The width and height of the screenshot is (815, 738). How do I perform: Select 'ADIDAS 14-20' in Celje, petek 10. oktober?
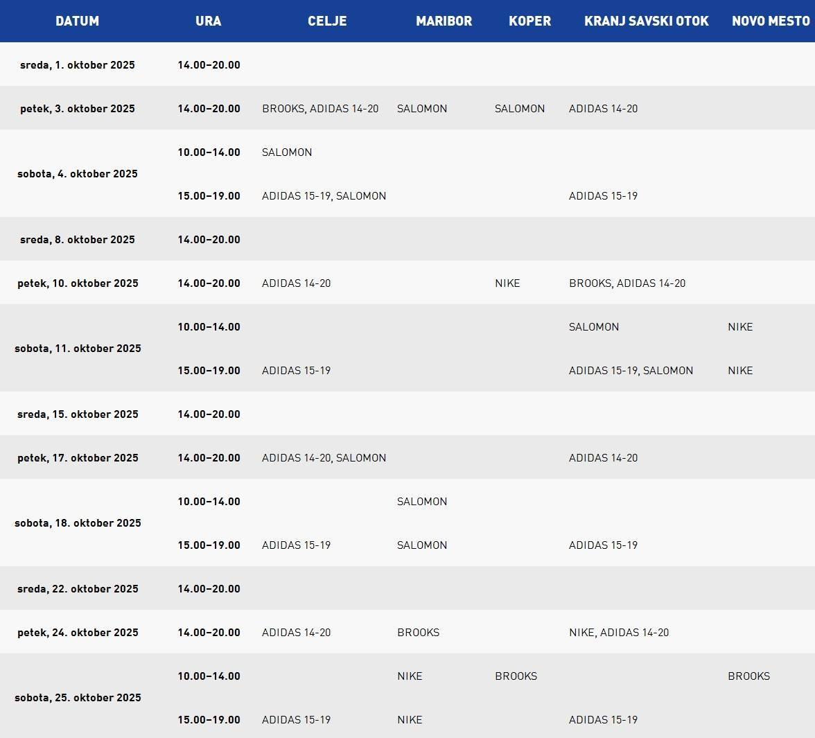click(x=297, y=283)
